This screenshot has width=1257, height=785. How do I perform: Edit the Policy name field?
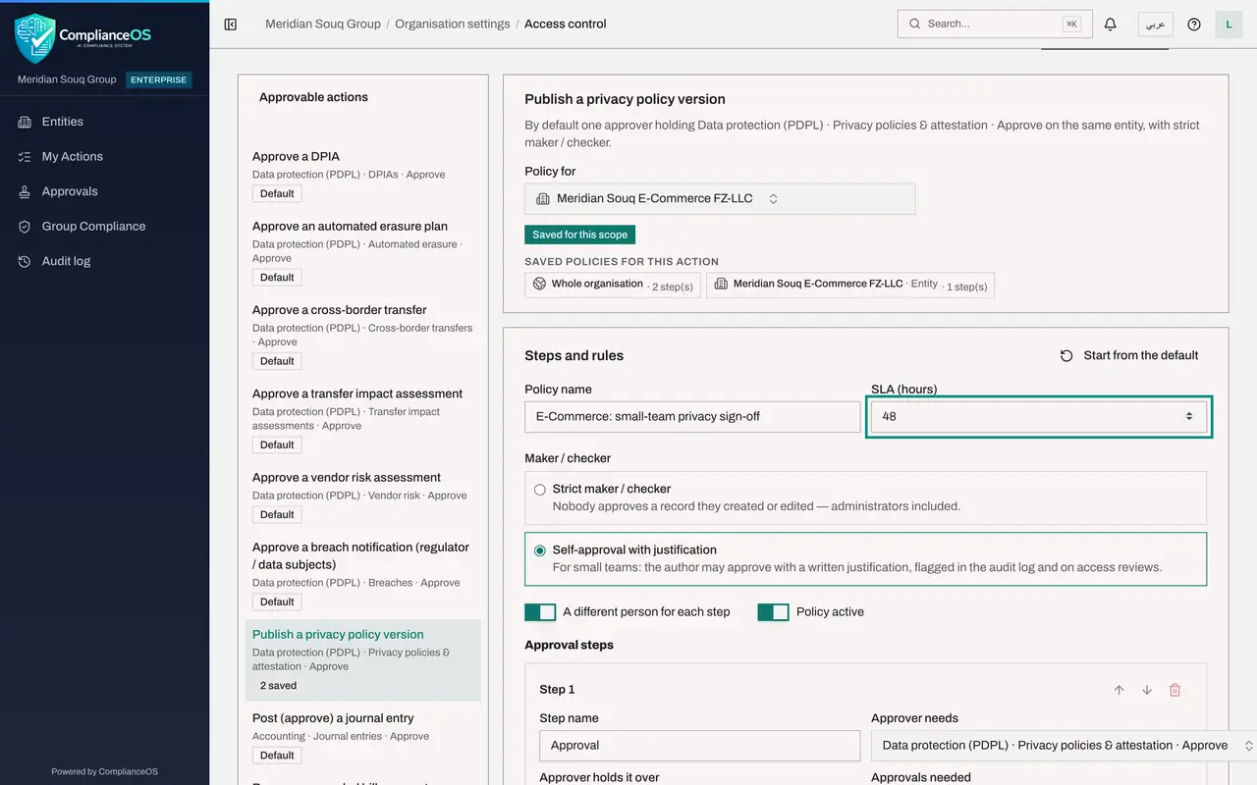692,417
